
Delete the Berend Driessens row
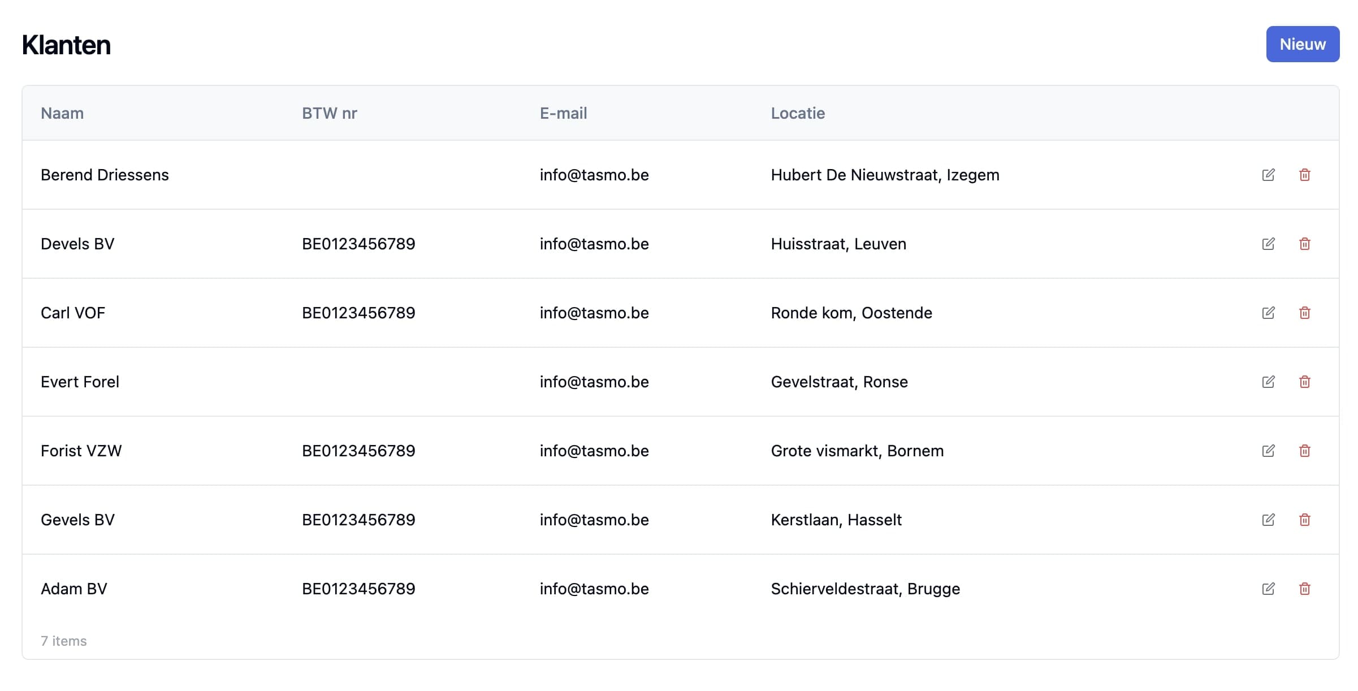tap(1304, 175)
